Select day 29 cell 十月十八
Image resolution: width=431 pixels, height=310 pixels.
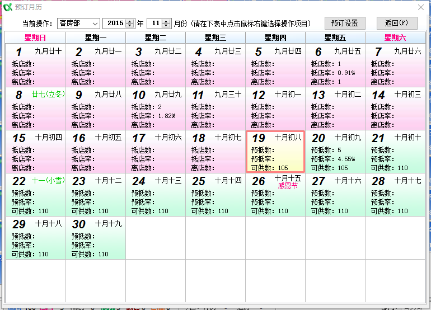tap(36, 238)
